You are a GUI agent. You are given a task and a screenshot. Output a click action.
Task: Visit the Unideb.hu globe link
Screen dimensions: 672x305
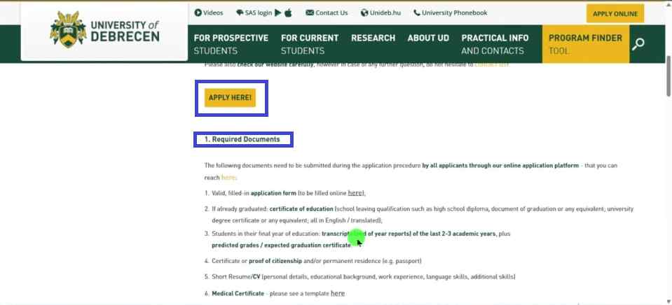(379, 13)
